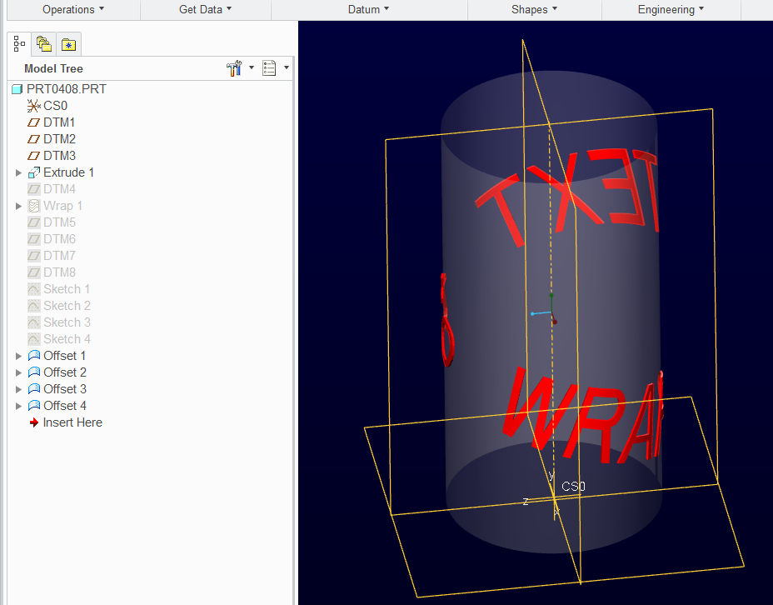Open the Engineering group dropdown

[x=671, y=9]
